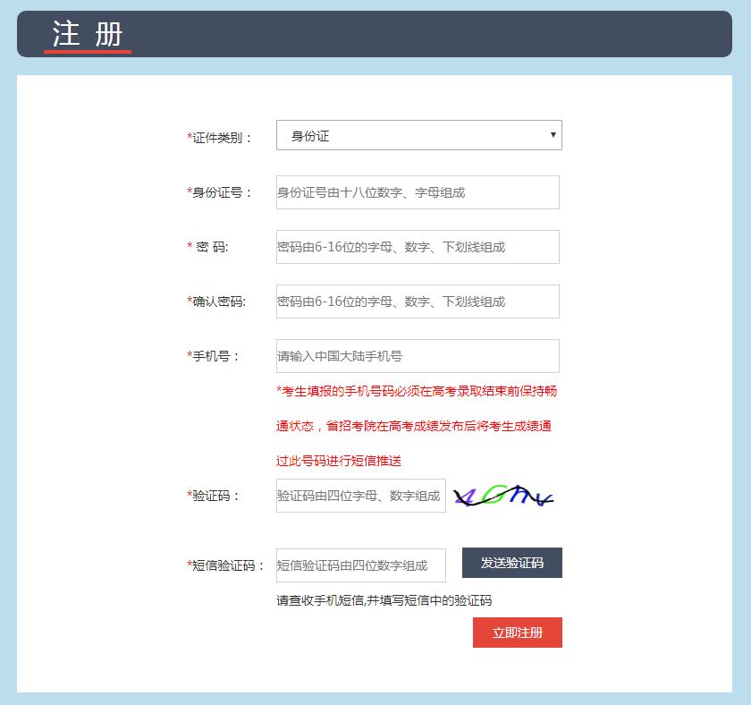Click the red text line starting 通状态
The width and height of the screenshot is (751, 705).
tap(414, 426)
